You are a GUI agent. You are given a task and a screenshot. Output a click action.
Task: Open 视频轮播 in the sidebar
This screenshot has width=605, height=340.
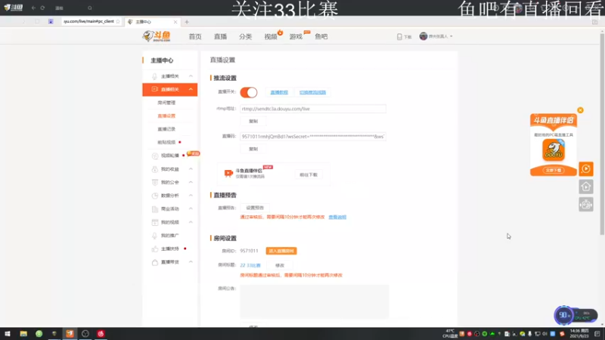pos(169,156)
